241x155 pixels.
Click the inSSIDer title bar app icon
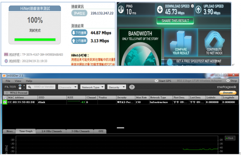[x=4, y=76]
